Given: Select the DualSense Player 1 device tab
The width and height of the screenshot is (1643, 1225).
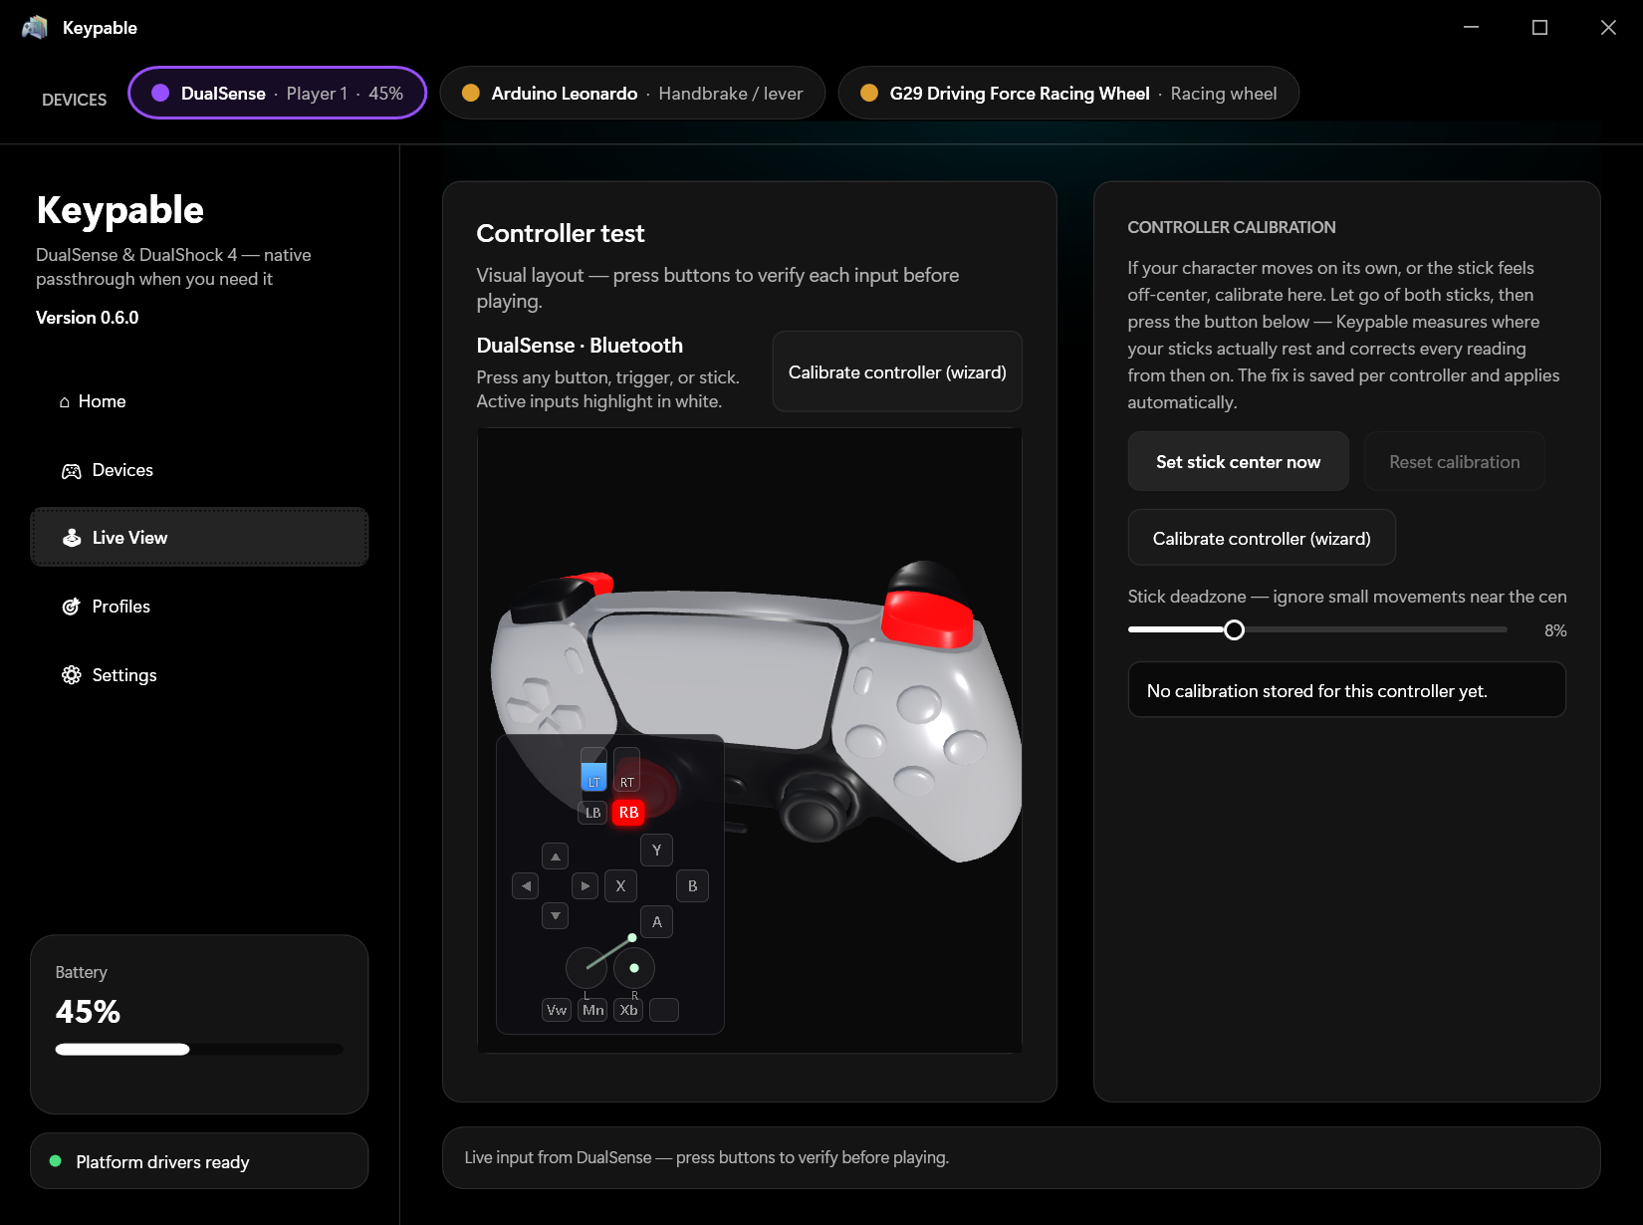Looking at the screenshot, I should tap(278, 93).
